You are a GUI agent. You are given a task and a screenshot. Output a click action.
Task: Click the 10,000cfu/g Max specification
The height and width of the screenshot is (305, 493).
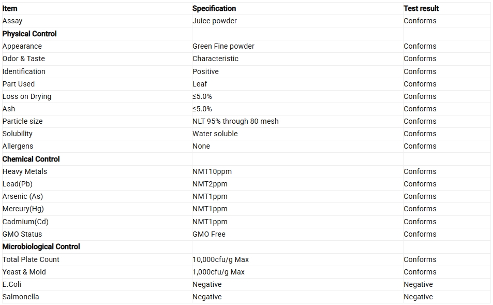click(x=220, y=259)
